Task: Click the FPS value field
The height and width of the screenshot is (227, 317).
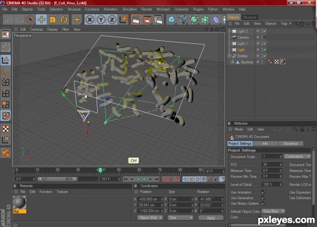Action: [272, 165]
